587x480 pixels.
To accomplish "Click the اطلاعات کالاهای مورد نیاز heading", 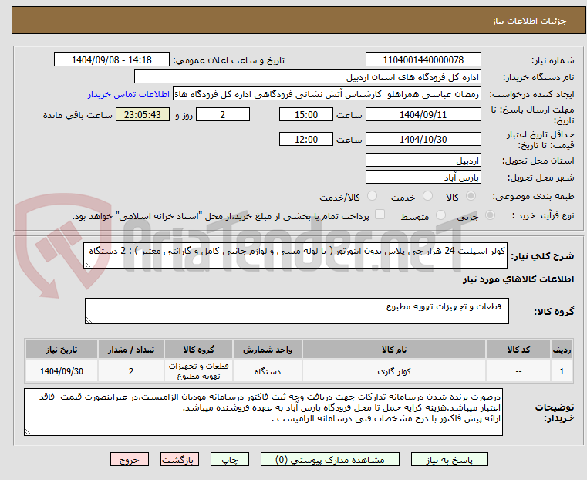I will [x=518, y=279].
